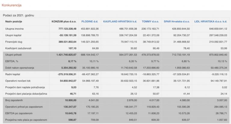Click the Radni kapital row label
Viewport: 231px width, 124px height.
coord(13,74)
